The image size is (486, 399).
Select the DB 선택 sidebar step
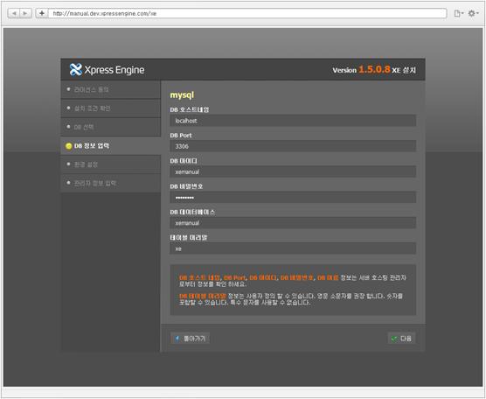click(x=111, y=127)
